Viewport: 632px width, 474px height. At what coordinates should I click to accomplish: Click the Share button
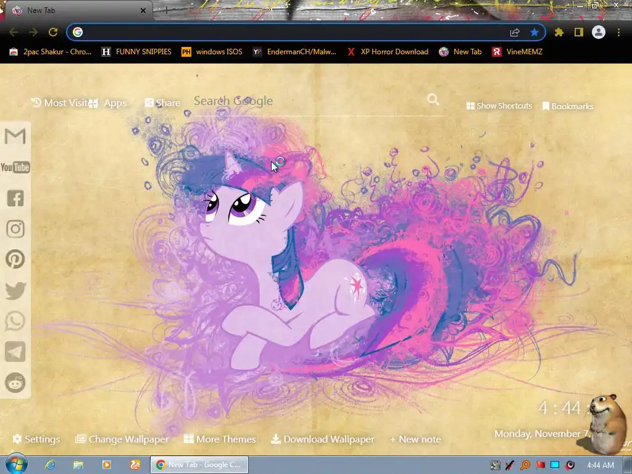click(x=162, y=103)
